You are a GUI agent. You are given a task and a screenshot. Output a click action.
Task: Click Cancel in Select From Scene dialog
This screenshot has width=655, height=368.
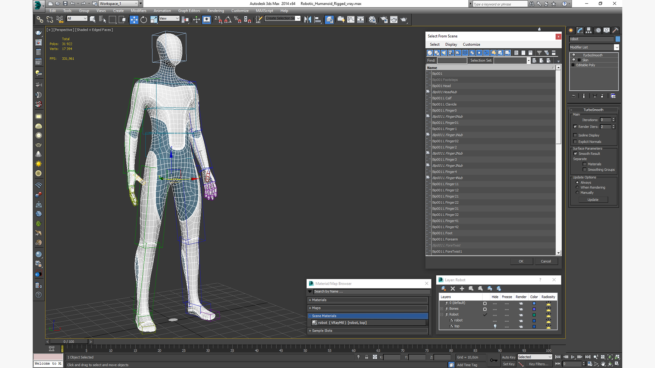545,261
